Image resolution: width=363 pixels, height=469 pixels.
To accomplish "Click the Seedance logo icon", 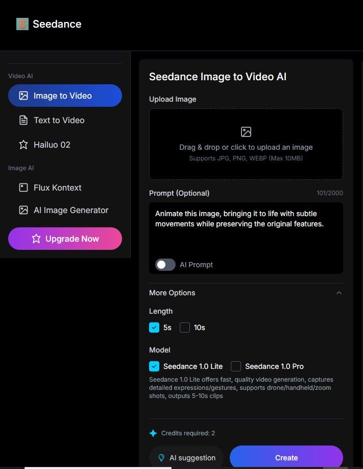I will 22,24.
